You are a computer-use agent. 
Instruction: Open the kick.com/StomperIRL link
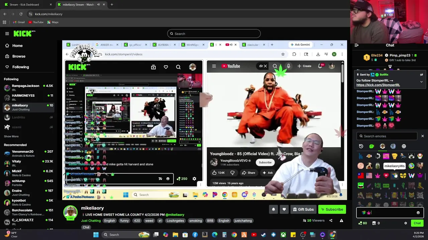(x=378, y=85)
